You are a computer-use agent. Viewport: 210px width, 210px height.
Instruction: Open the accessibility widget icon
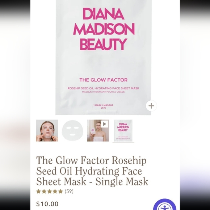coord(165,205)
